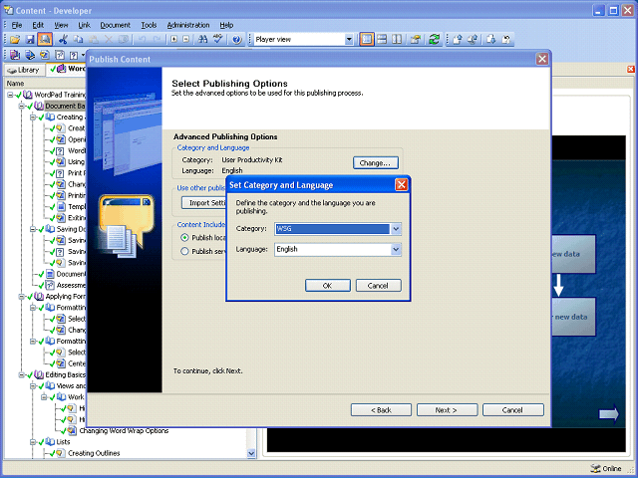
Task: Confirm with OK in Set Category dialog
Action: coord(328,286)
